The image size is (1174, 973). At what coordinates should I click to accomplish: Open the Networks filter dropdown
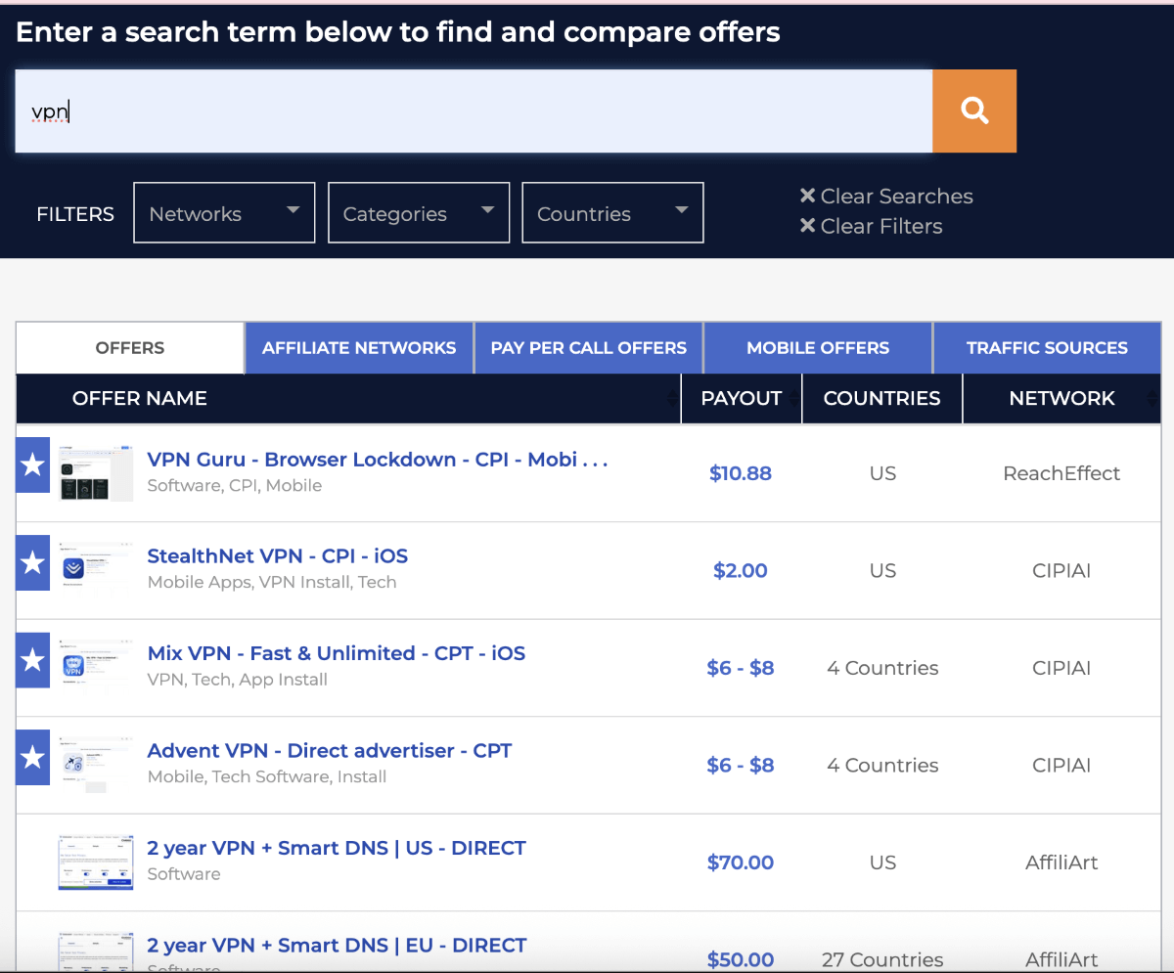click(x=224, y=212)
